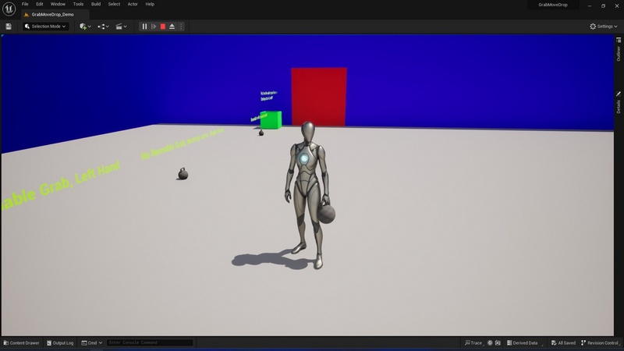Open the play options three-dot menu
The image size is (624, 351).
181,27
